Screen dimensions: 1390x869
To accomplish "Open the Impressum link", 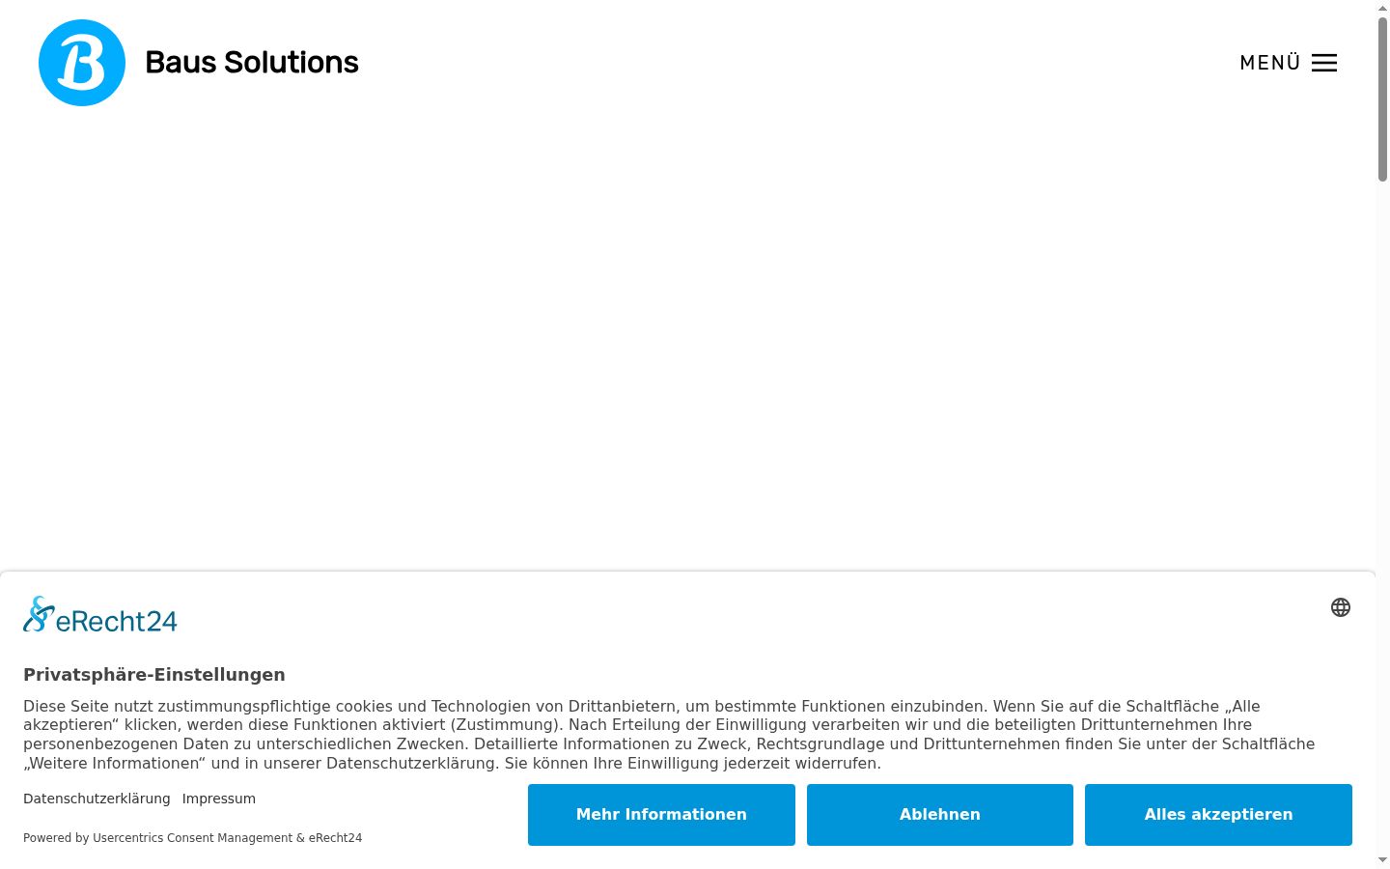I will [219, 799].
